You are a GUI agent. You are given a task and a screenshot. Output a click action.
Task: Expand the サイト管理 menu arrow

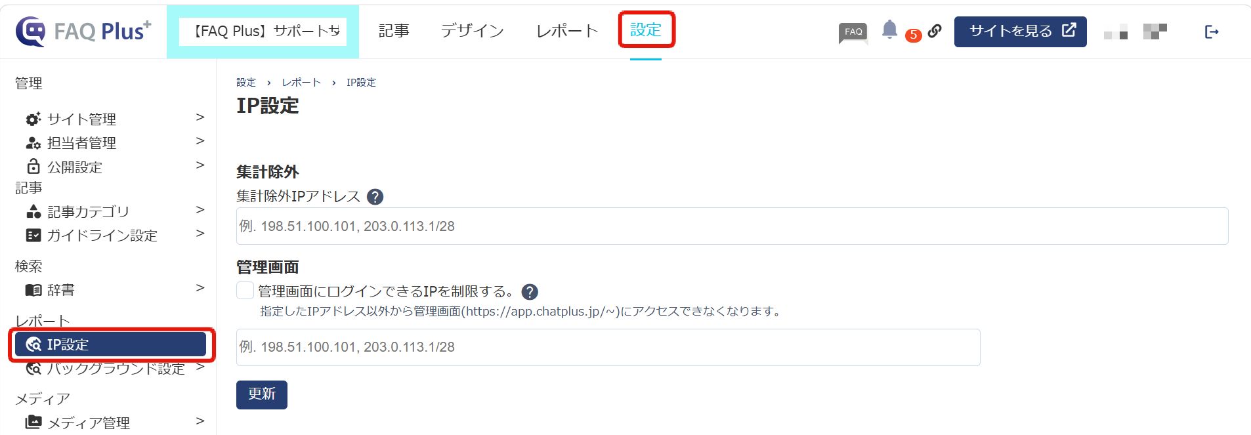[200, 117]
